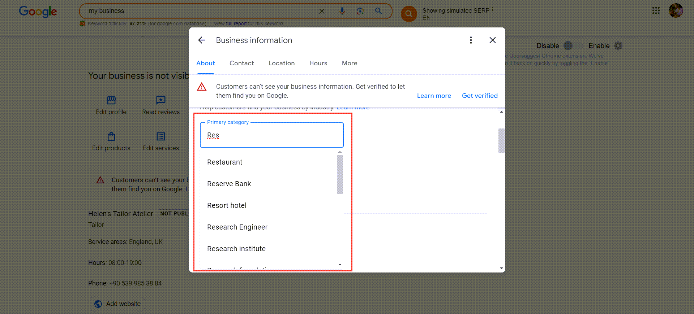Viewport: 694px width, 314px height.
Task: Click the Edit services label
Action: pyautogui.click(x=161, y=148)
